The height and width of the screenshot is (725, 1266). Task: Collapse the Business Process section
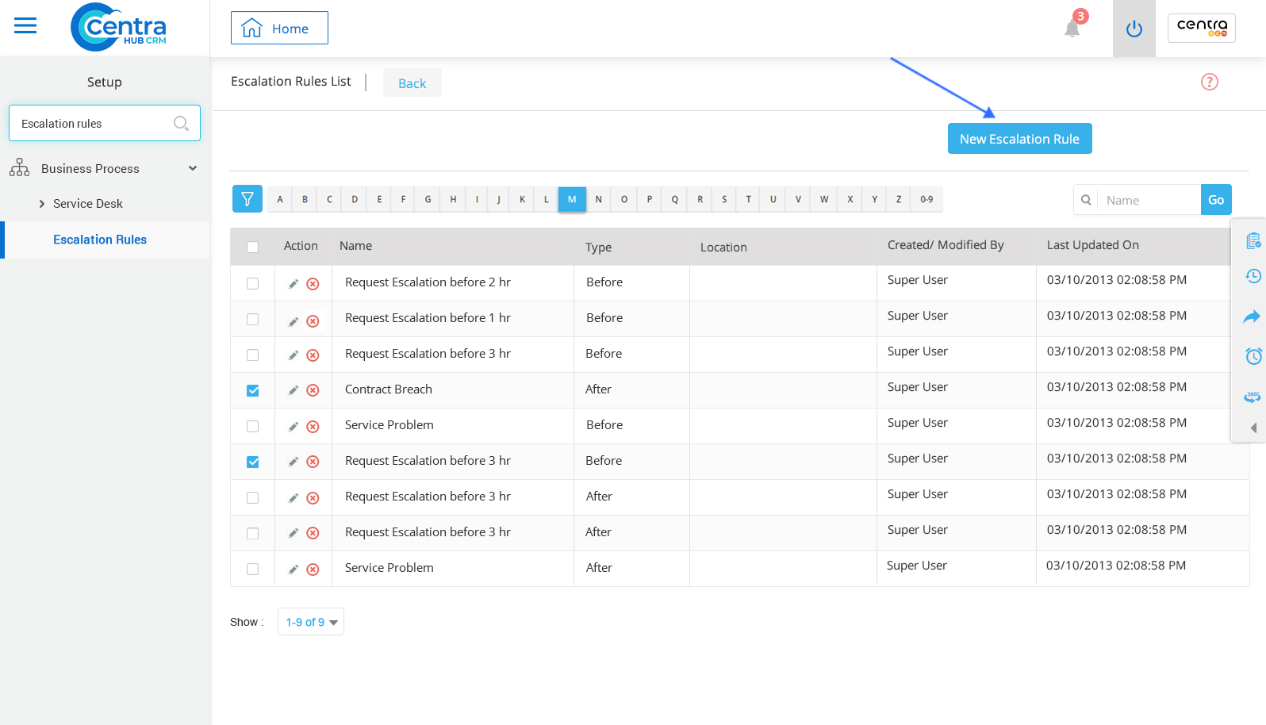click(192, 168)
